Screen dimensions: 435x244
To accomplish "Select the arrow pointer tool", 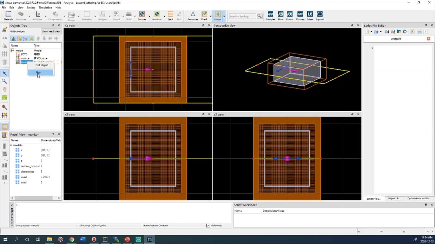I will tap(4, 73).
